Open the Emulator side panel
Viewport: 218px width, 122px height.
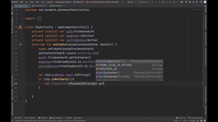[206, 110]
